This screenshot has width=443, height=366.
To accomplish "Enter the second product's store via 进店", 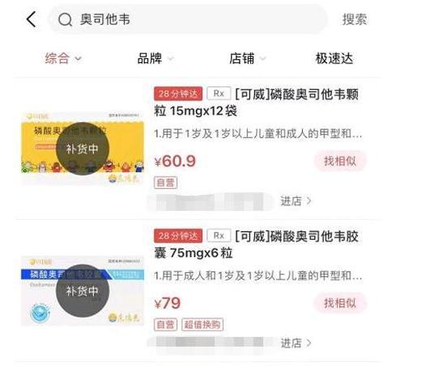I will tap(296, 343).
